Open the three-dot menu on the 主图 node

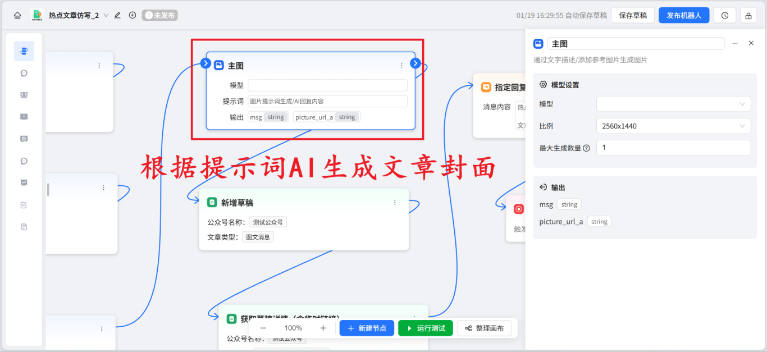[401, 65]
